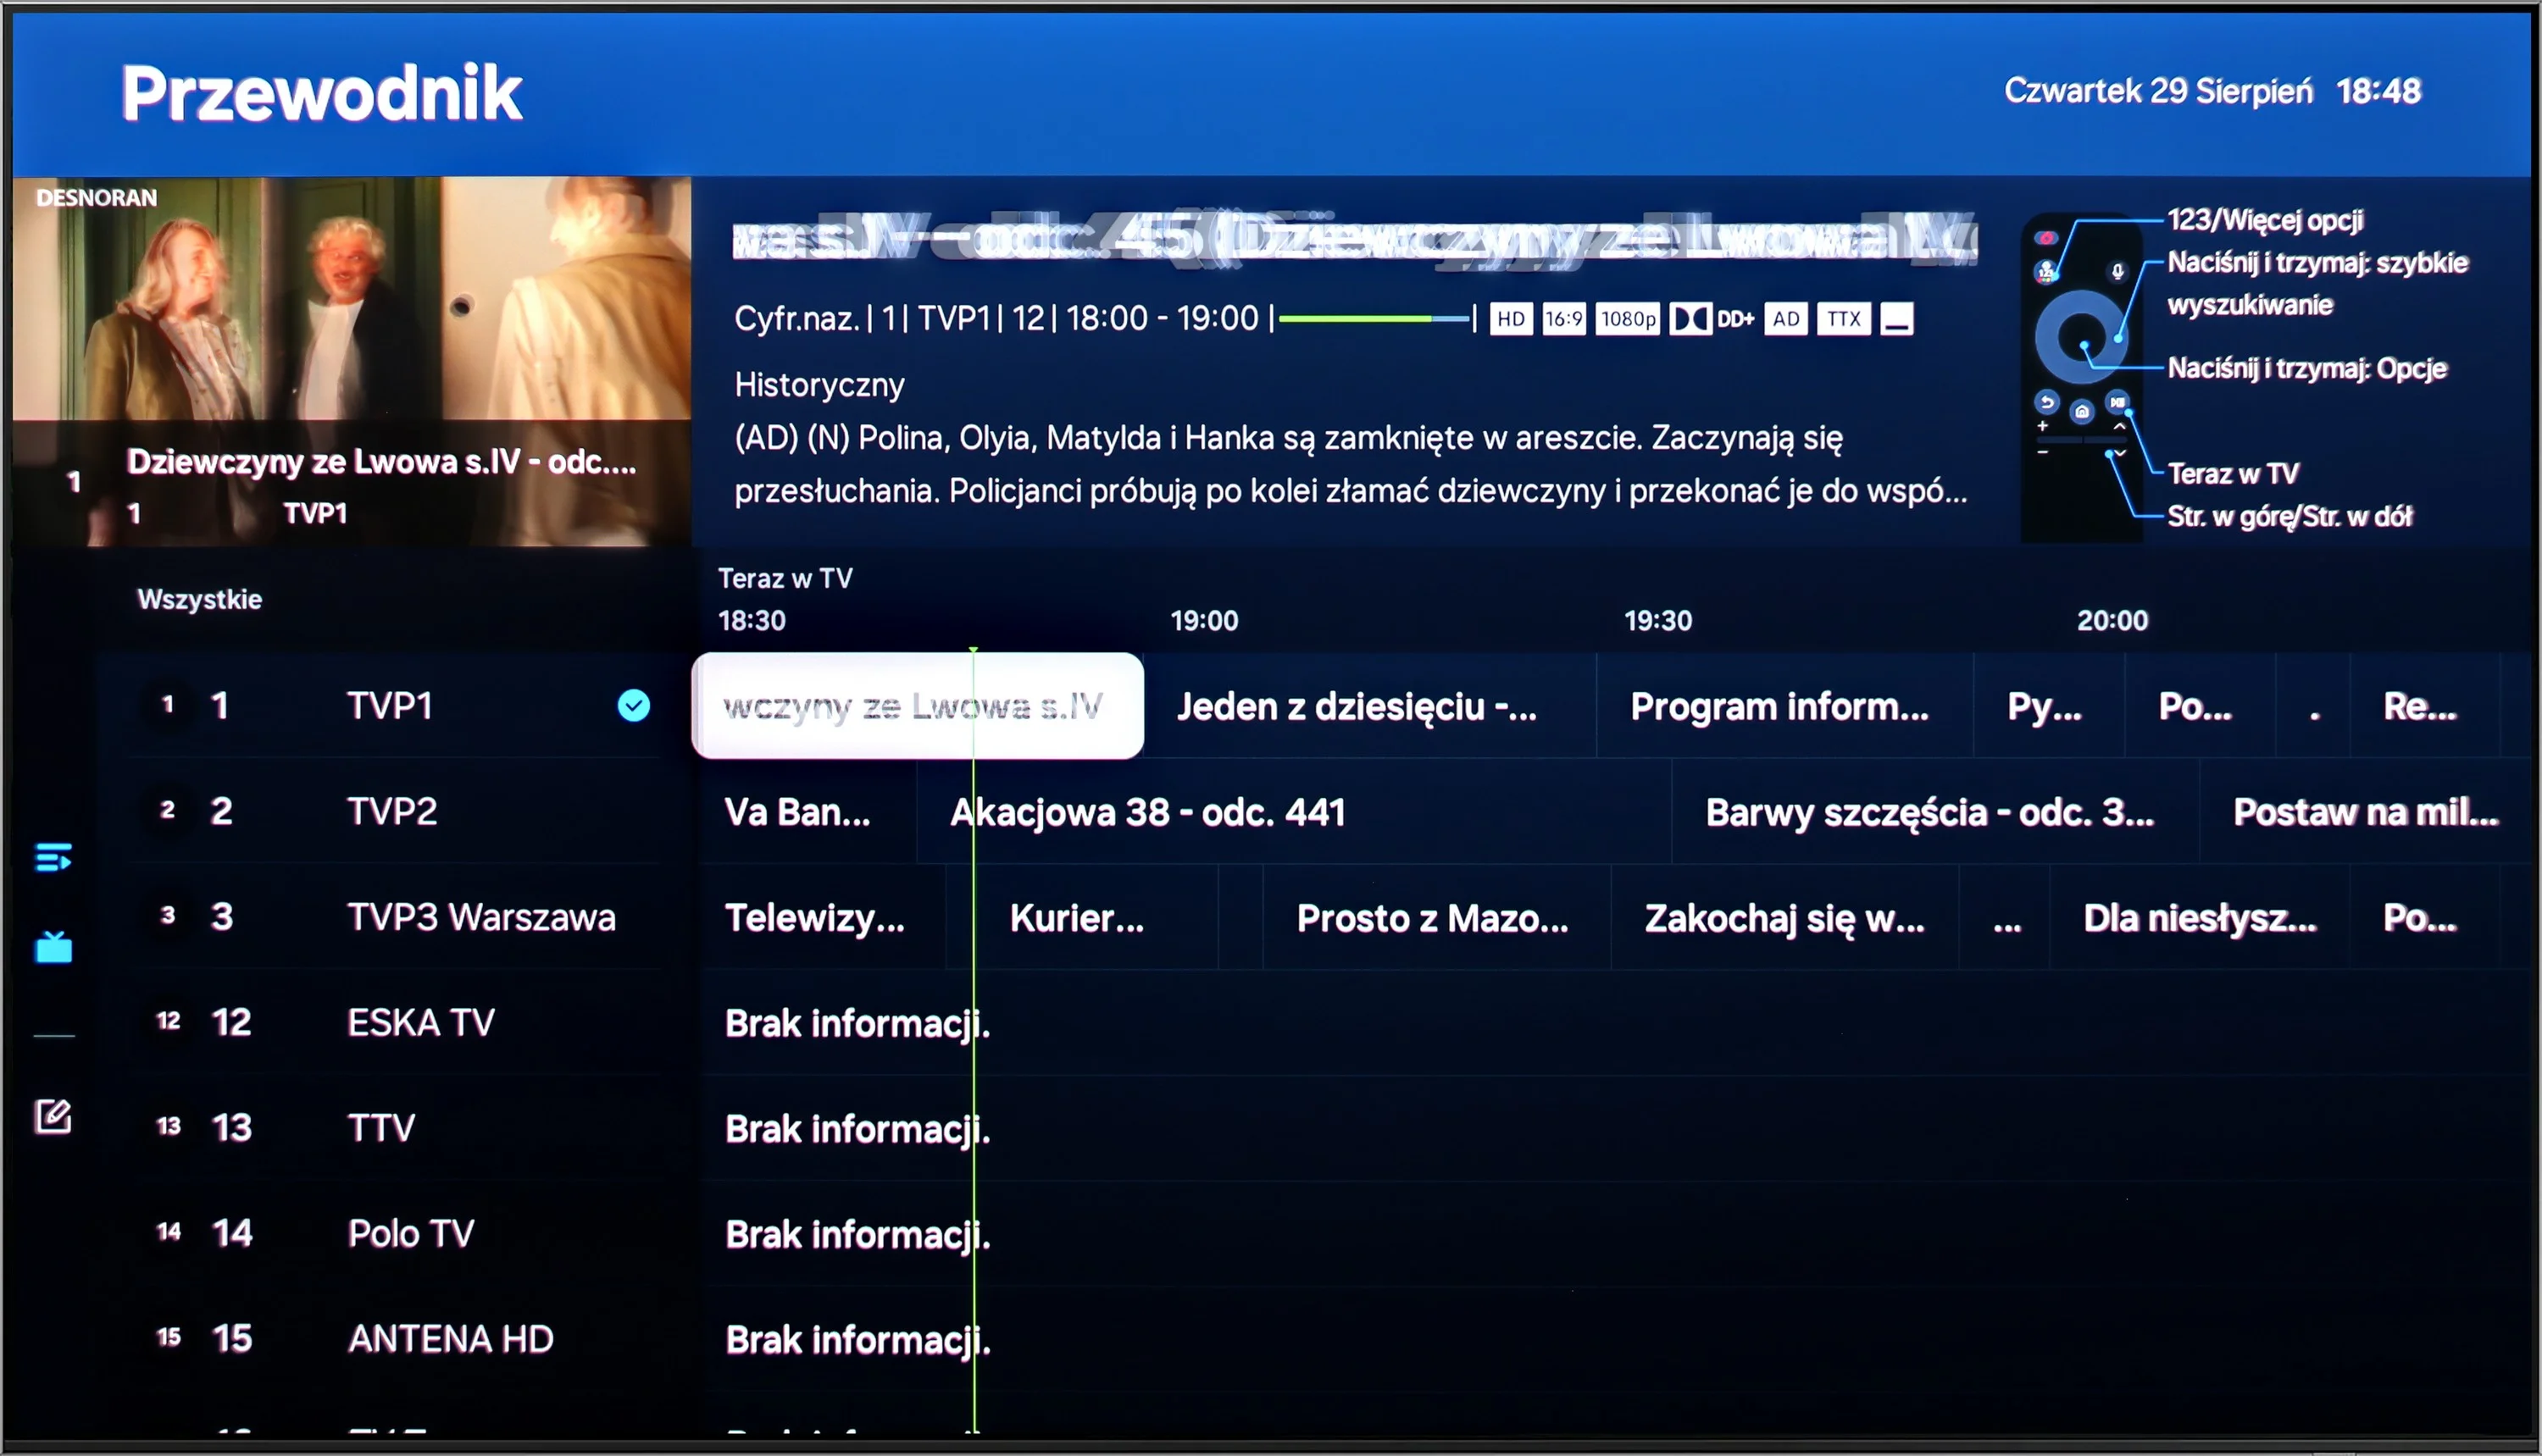Image resolution: width=2542 pixels, height=1456 pixels.
Task: Click the Teraz w TV timeline label
Action: click(785, 578)
